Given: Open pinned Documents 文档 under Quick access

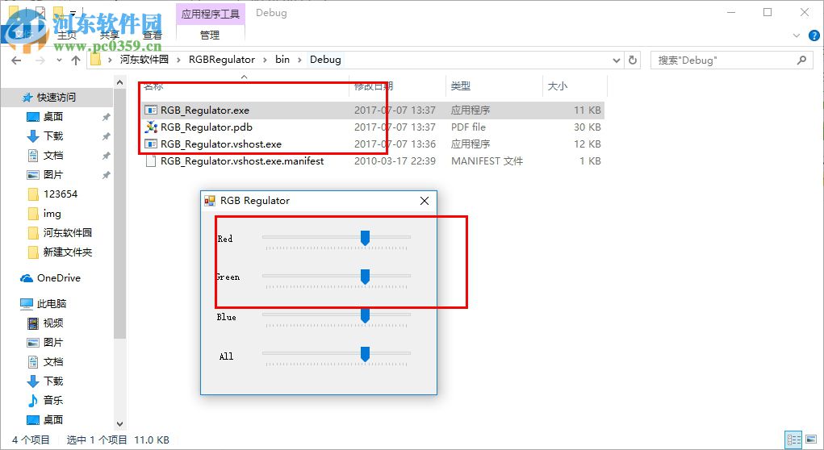Looking at the screenshot, I should (52, 156).
